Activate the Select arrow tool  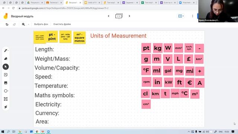tap(6, 67)
